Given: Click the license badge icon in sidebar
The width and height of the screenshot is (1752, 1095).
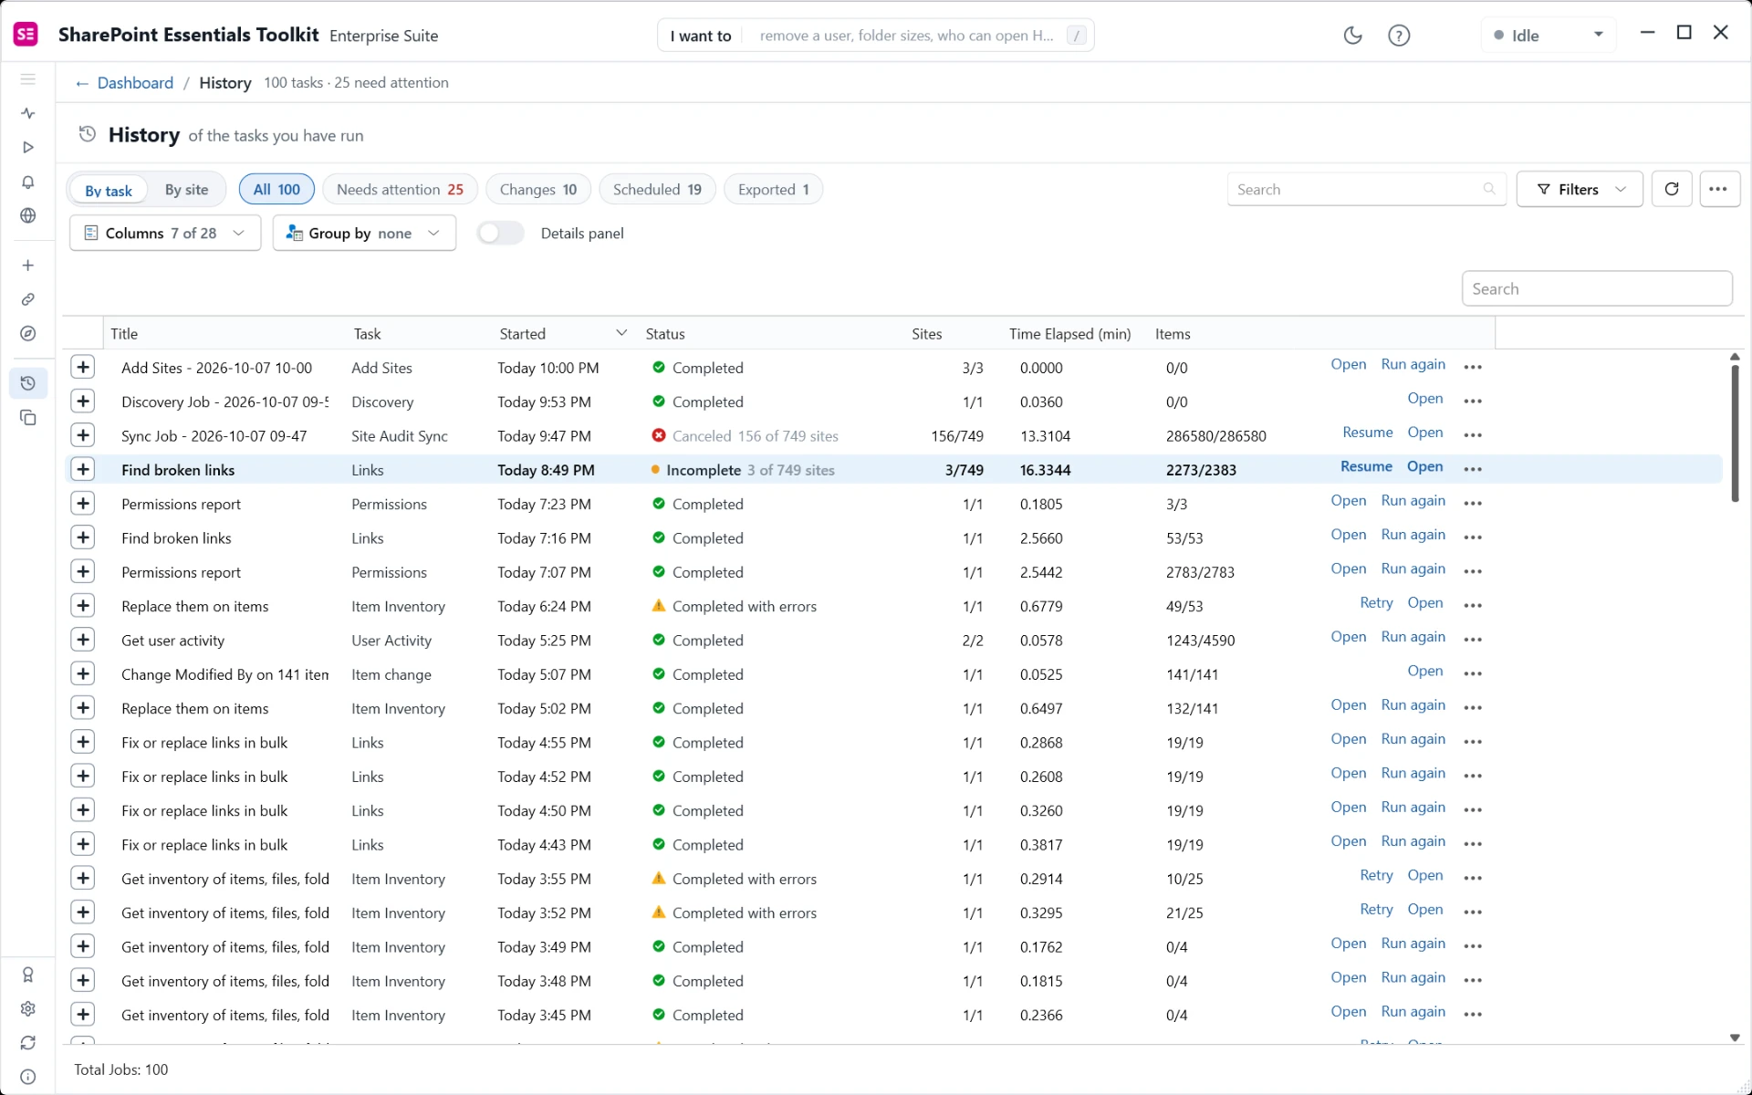Looking at the screenshot, I should [28, 975].
